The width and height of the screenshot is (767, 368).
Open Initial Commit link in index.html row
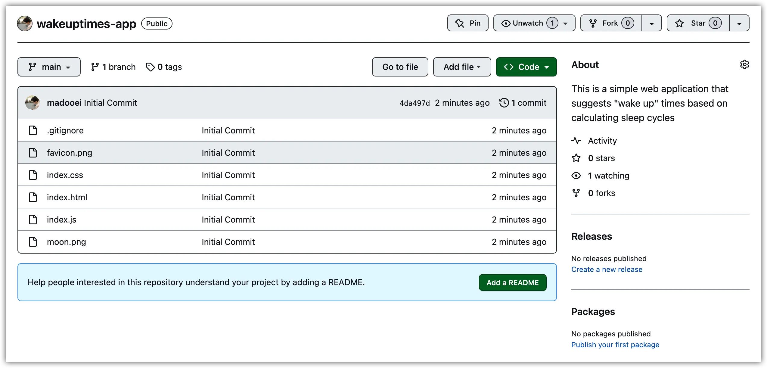point(228,197)
